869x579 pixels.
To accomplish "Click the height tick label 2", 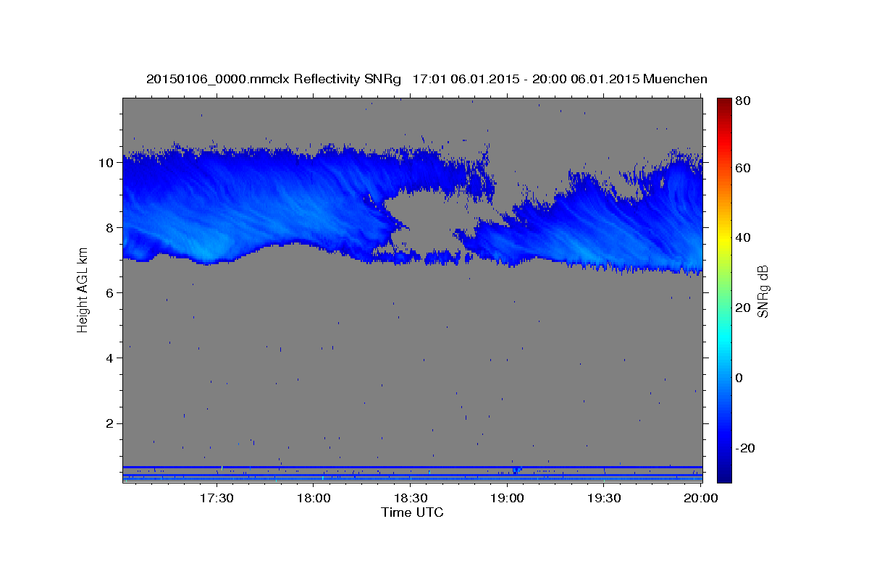I will coord(109,423).
